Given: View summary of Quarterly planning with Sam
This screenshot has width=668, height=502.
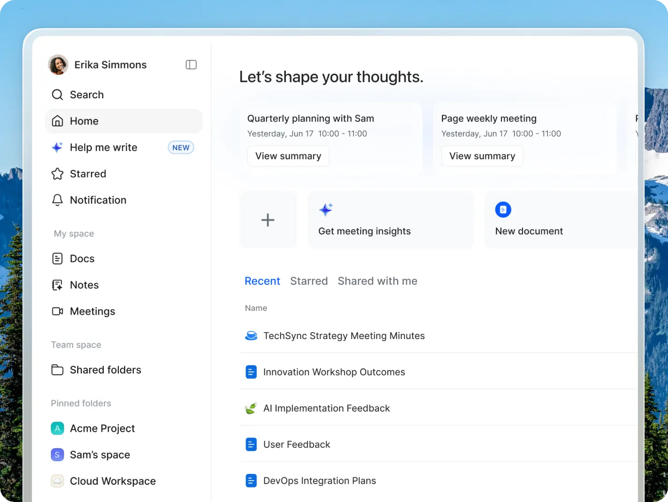Looking at the screenshot, I should [x=288, y=156].
